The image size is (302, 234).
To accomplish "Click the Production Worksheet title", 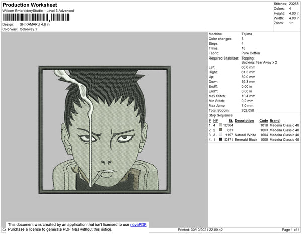I will [x=30, y=5].
